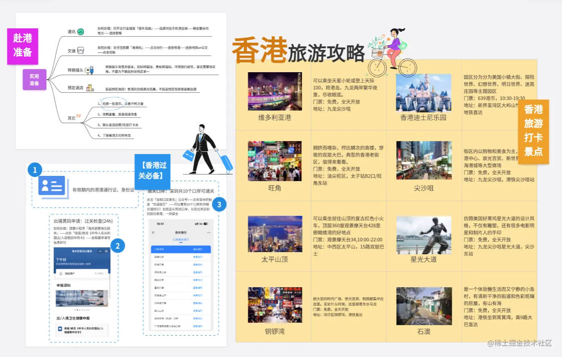Open the 铜锣湾 neon signs photo

pyautogui.click(x=275, y=305)
